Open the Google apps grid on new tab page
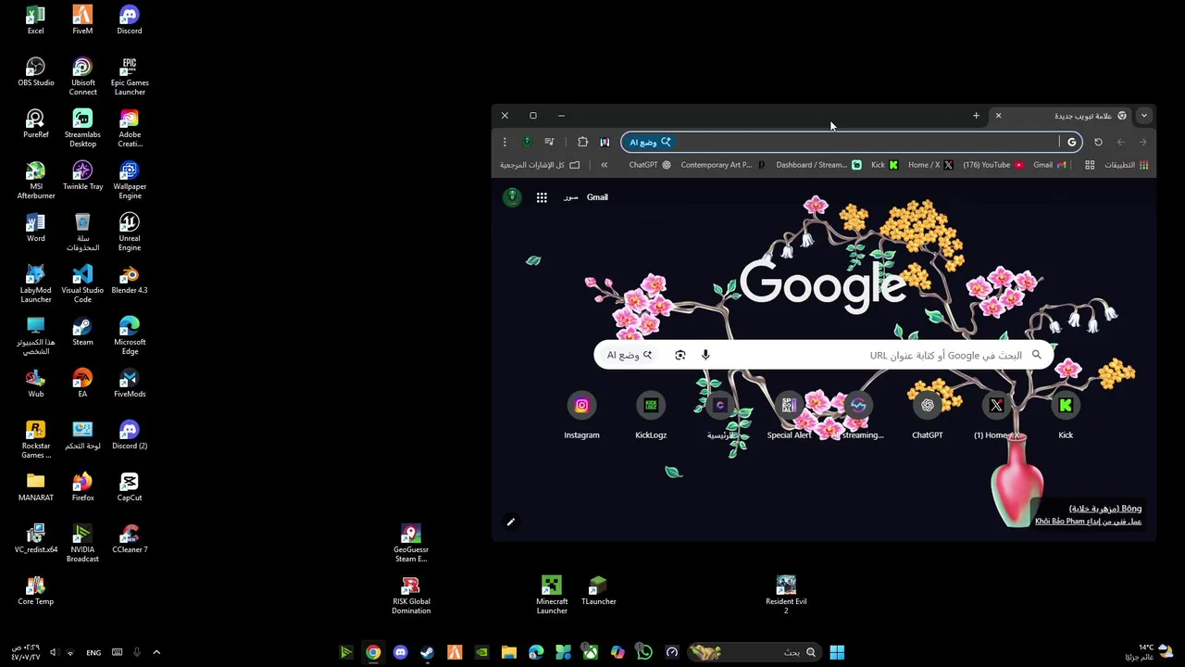1185x667 pixels. click(x=542, y=197)
